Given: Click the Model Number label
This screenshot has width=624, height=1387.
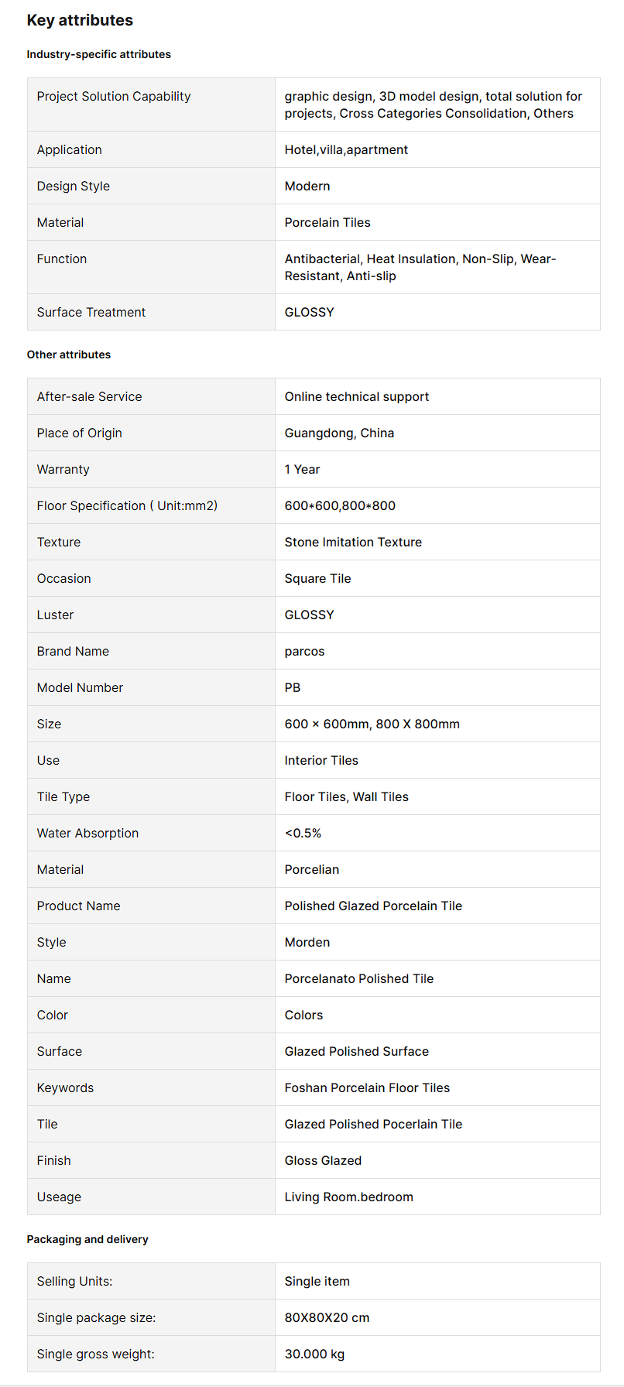Looking at the screenshot, I should point(80,687).
